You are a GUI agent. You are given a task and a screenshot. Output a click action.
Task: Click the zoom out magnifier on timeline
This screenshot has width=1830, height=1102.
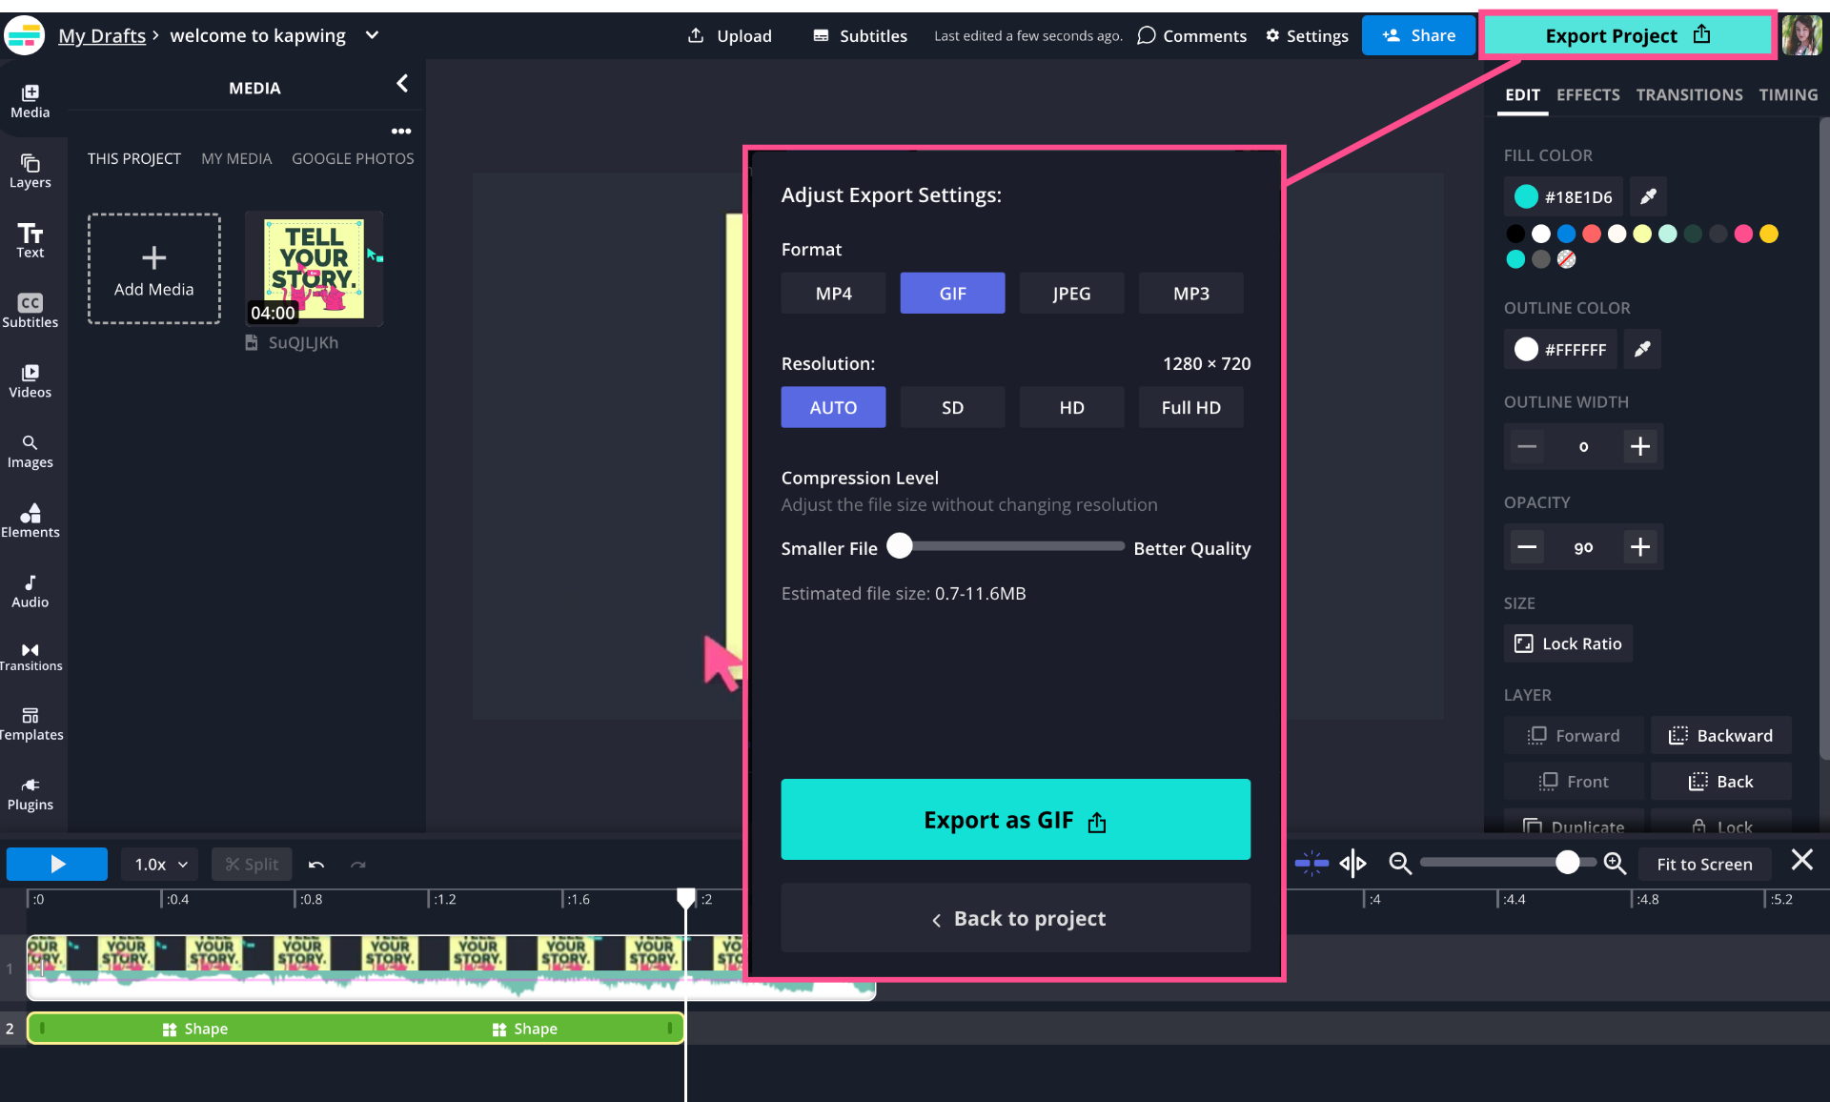[x=1399, y=864]
